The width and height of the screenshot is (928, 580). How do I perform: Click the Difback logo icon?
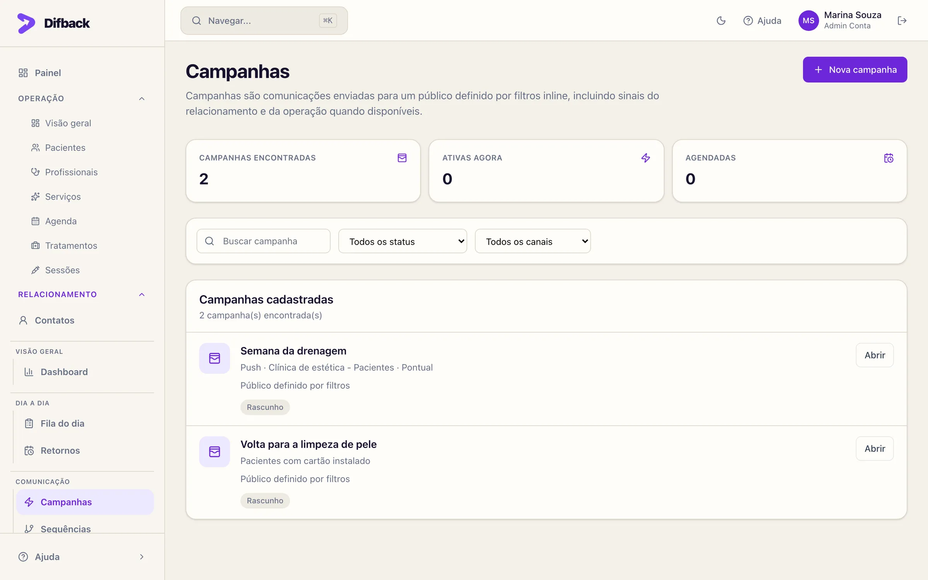[26, 23]
